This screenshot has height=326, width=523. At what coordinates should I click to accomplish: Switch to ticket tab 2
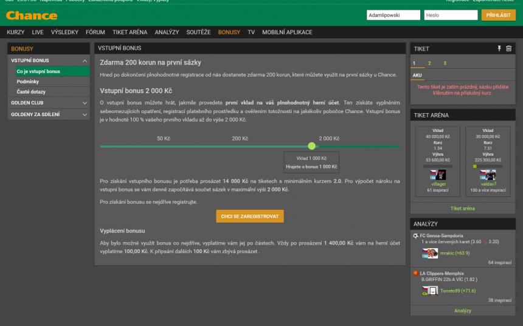[x=429, y=63]
